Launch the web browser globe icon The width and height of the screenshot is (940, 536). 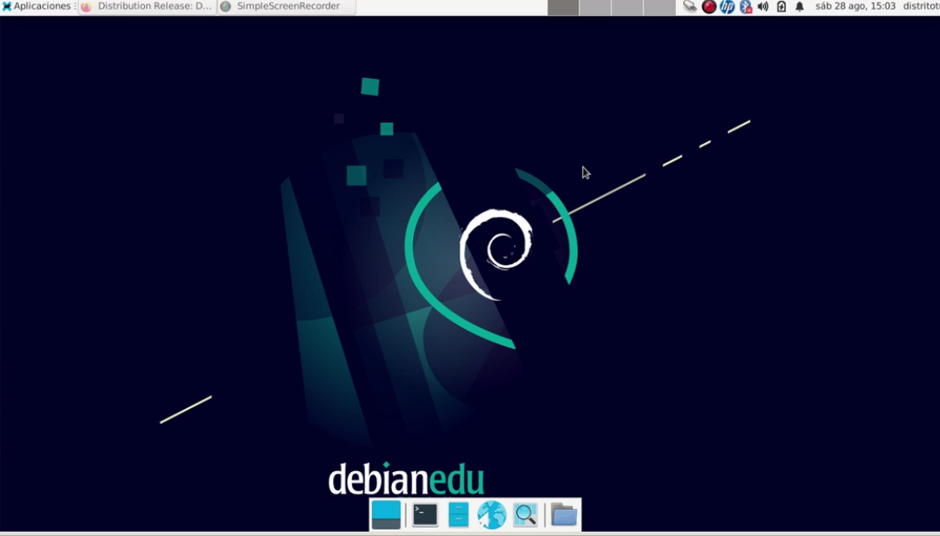click(491, 515)
